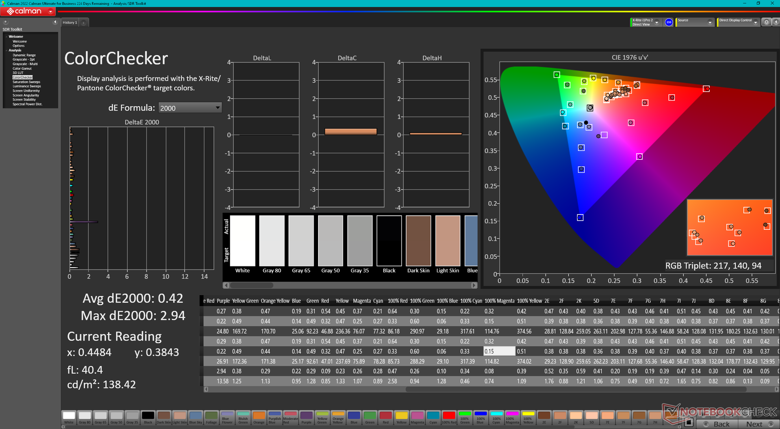Click the round button above SDR Toolkit
780x429 pixels.
(x=6, y=22)
